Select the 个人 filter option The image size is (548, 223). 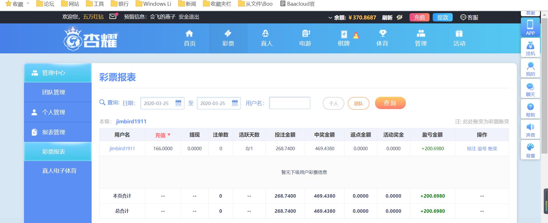point(333,103)
